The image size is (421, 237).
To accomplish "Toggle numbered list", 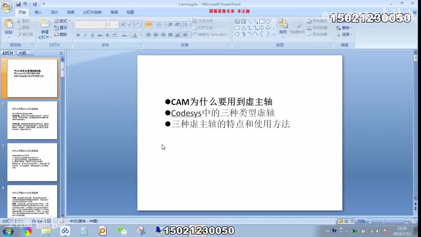I will pyautogui.click(x=160, y=25).
